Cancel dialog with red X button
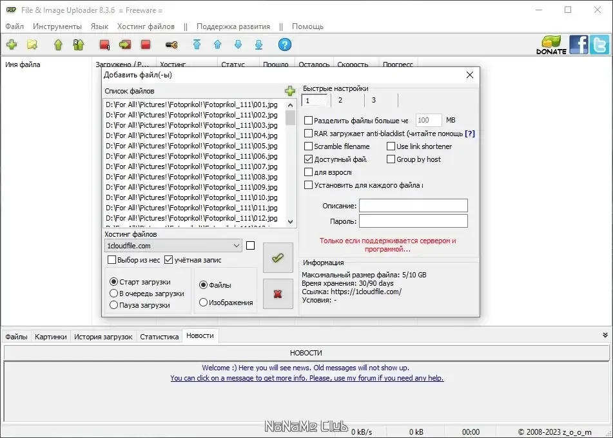Viewport: 613px width, 438px height. tap(278, 294)
